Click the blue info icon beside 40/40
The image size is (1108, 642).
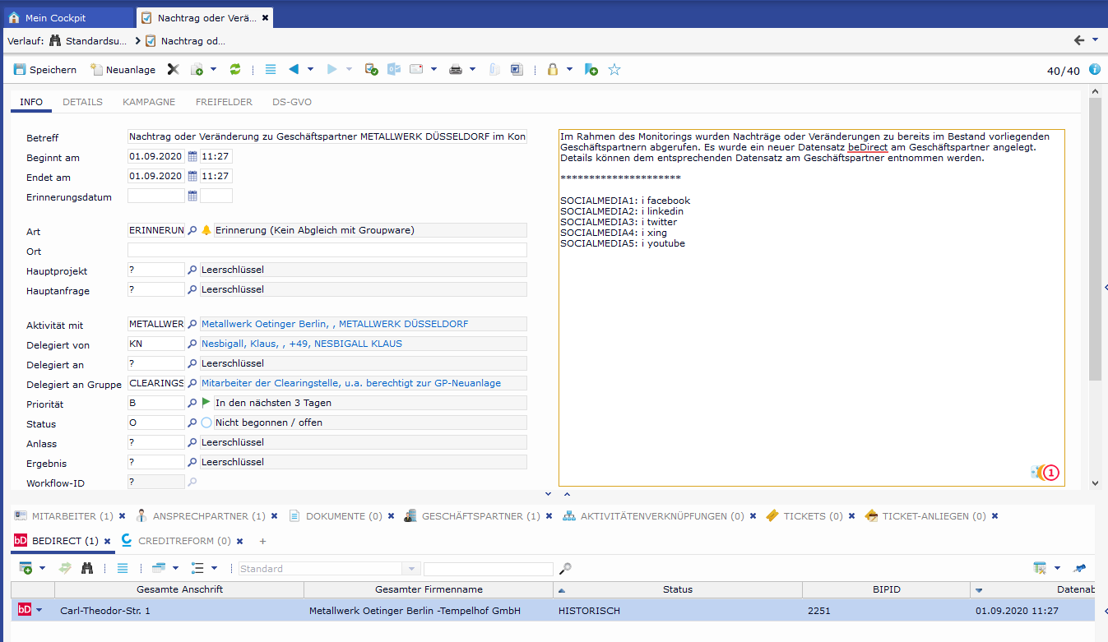click(1095, 70)
